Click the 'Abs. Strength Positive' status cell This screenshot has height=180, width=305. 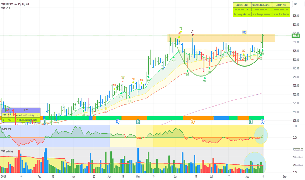pyautogui.click(x=261, y=15)
